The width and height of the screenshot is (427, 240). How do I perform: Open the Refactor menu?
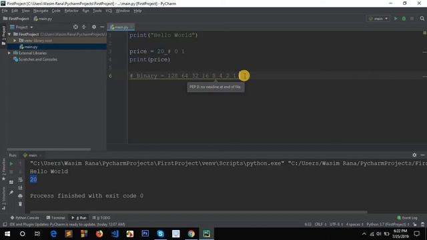tap(71, 11)
